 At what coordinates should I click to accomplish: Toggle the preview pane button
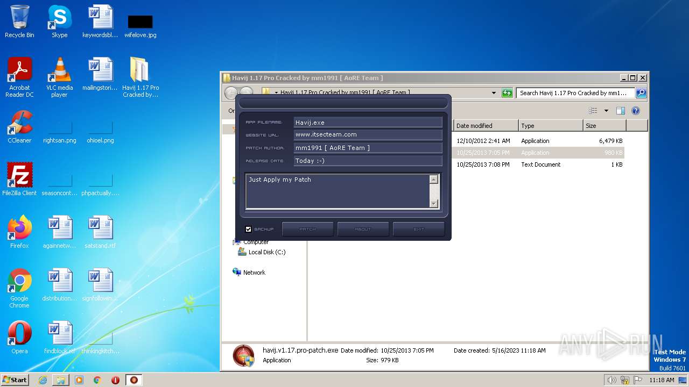pyautogui.click(x=620, y=111)
